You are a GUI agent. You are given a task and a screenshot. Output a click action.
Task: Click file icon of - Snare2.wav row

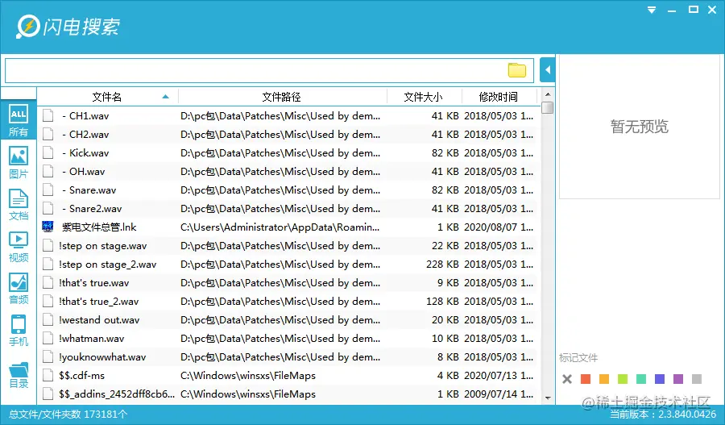coord(48,208)
